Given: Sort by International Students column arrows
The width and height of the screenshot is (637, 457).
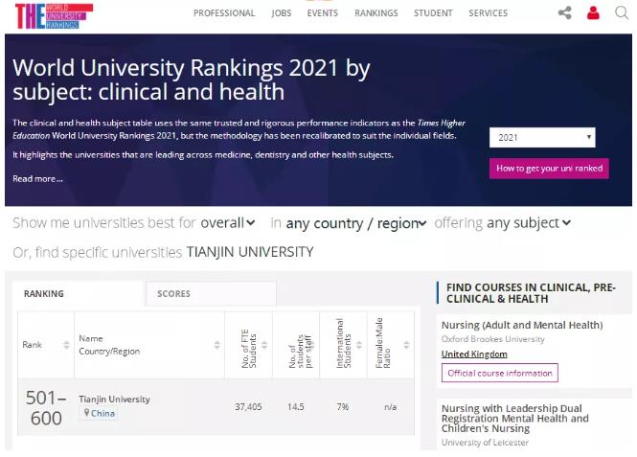Looking at the screenshot, I should [359, 345].
